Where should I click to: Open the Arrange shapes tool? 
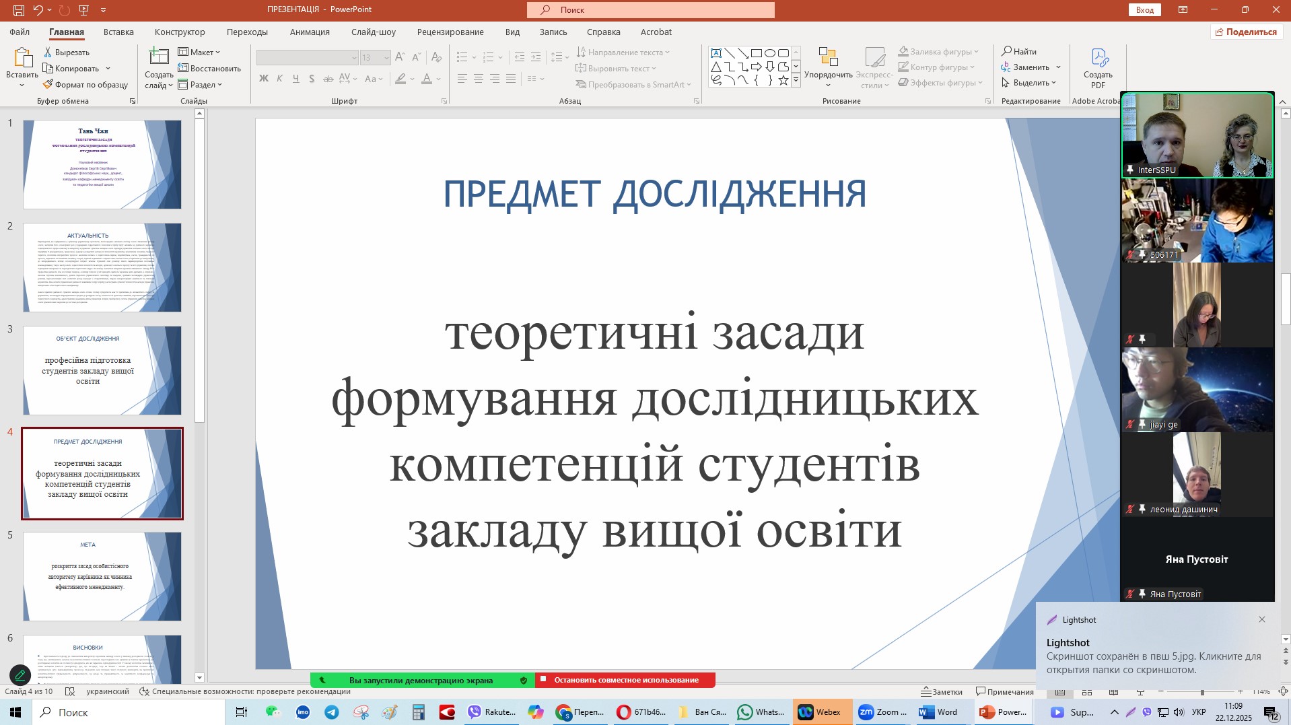click(x=828, y=58)
